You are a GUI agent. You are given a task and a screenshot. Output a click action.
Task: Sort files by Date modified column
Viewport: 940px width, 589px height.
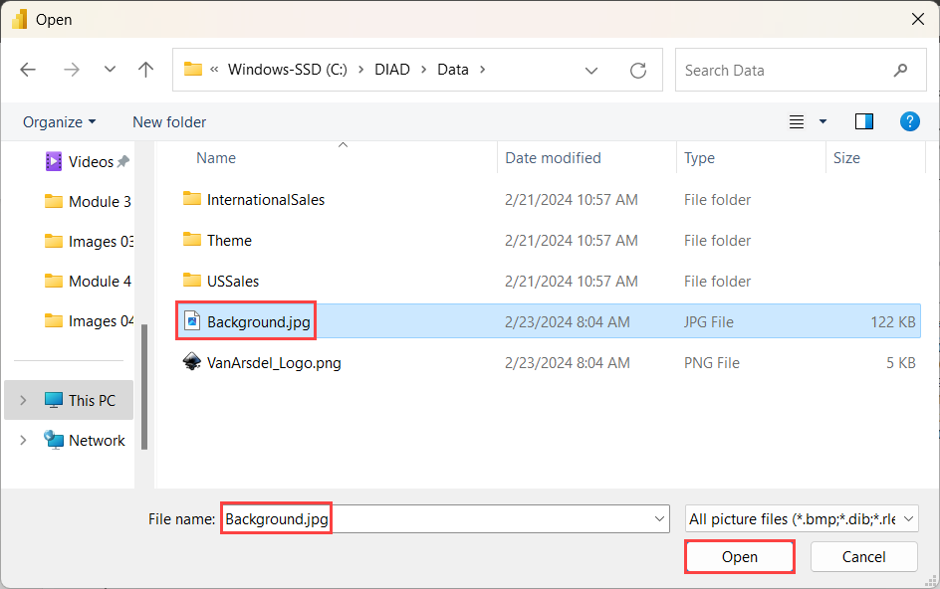tap(553, 157)
